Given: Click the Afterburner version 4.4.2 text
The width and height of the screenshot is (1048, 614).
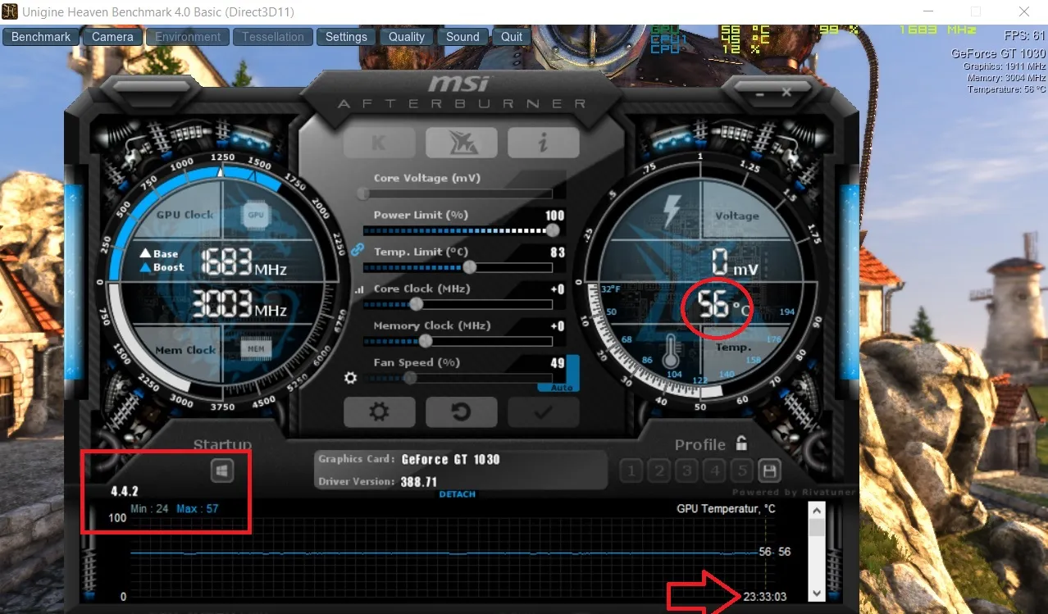Looking at the screenshot, I should [125, 492].
